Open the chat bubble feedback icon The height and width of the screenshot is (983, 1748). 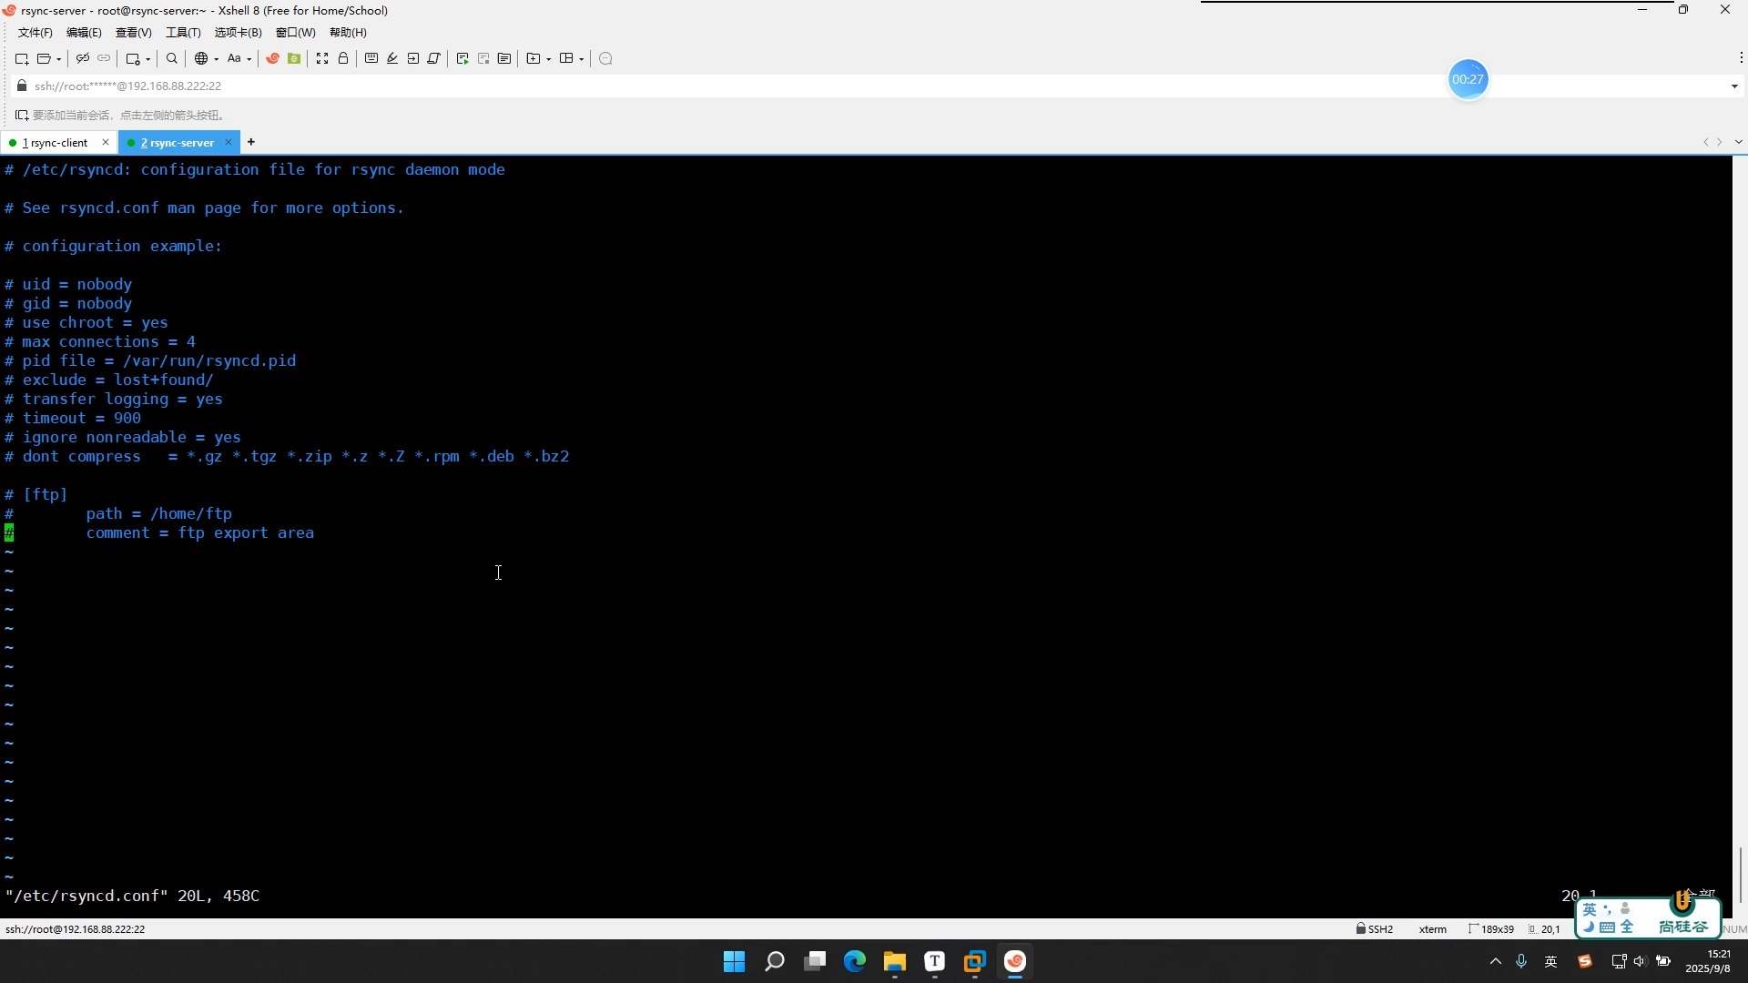click(605, 59)
